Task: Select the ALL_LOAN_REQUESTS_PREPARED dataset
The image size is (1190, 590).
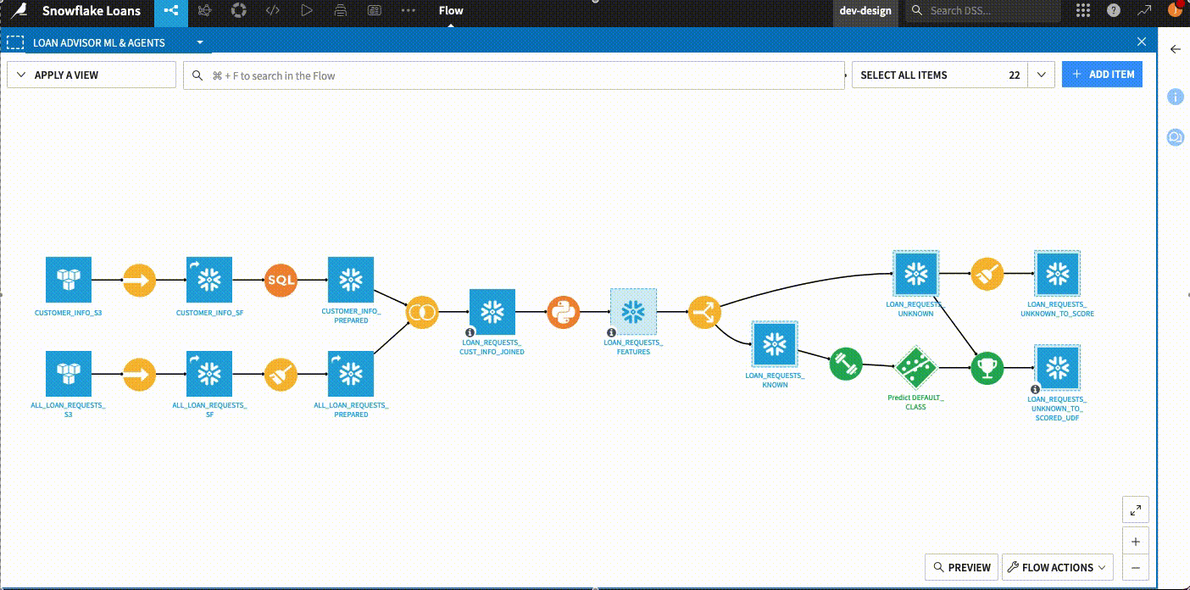Action: tap(351, 373)
